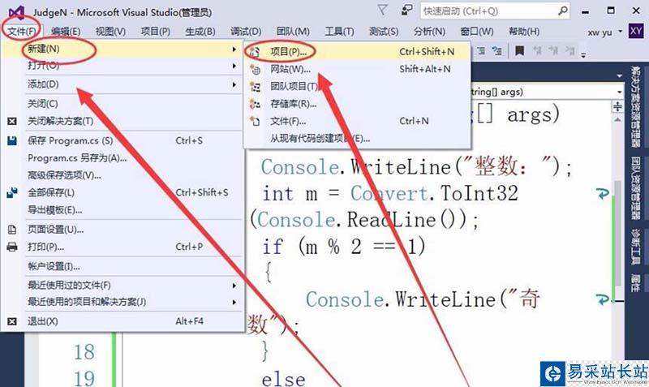Image resolution: width=649 pixels, height=387 pixels.
Task: Click the clear bookmarks icon
Action: pyautogui.click(x=569, y=51)
